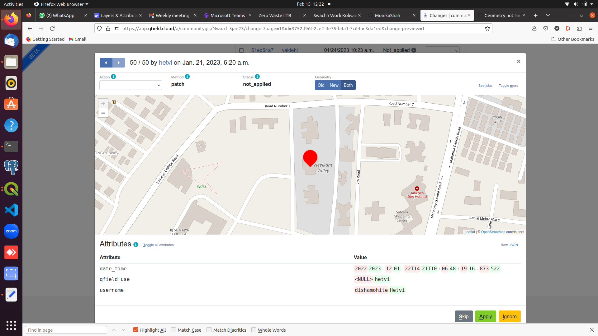Go back in browser history
Screen dimensions: 598x336
(x=30, y=28)
